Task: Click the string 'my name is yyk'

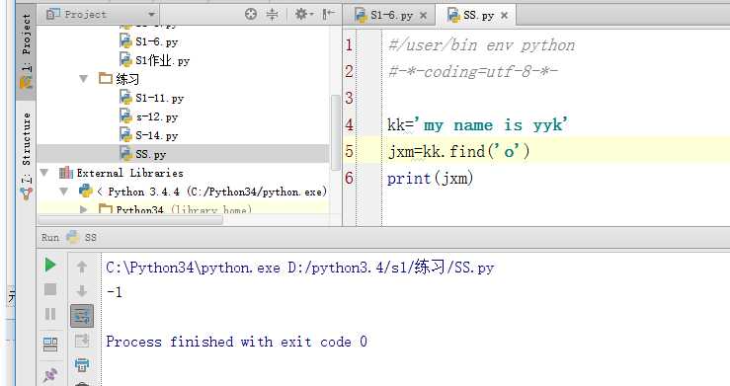Action: click(491, 124)
